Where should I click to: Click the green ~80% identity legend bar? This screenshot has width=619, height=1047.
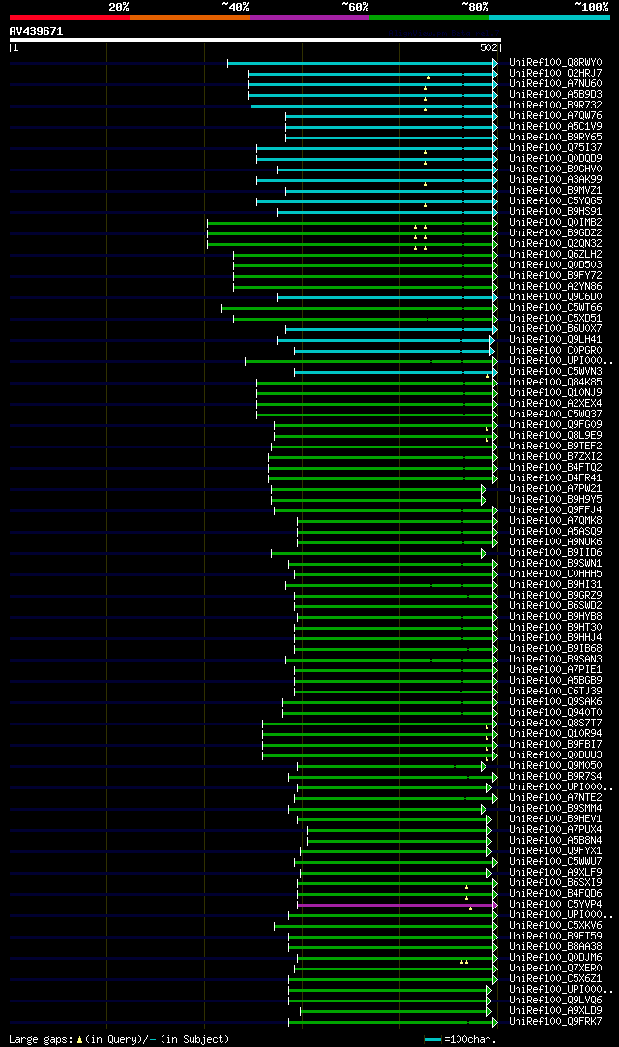pyautogui.click(x=429, y=17)
